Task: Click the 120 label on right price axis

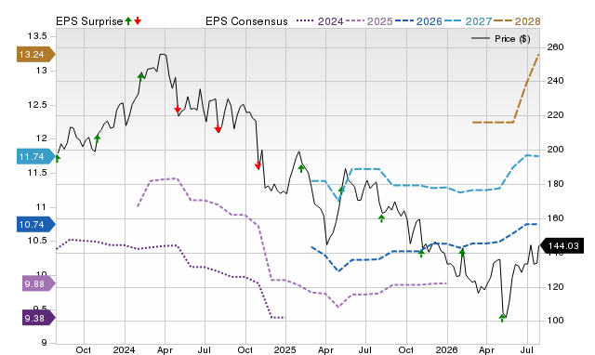Action: (555, 287)
